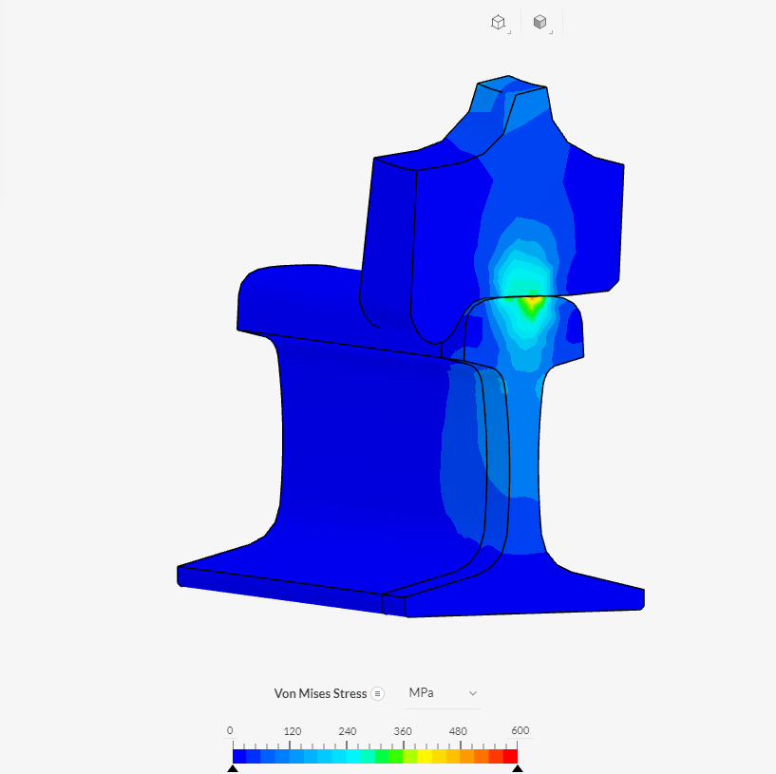776x774 pixels.
Task: Click the legend maximum value 600
Action: pyautogui.click(x=520, y=730)
